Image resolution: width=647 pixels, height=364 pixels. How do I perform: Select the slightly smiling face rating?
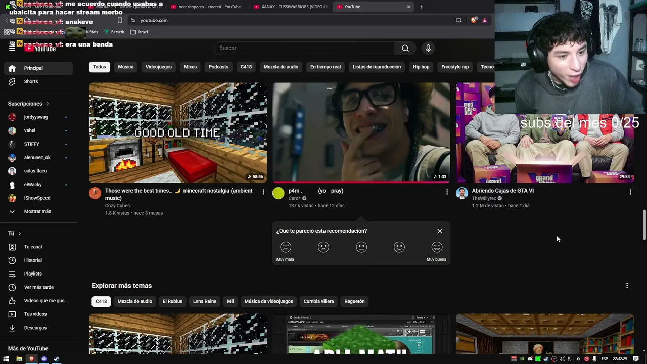tap(399, 247)
